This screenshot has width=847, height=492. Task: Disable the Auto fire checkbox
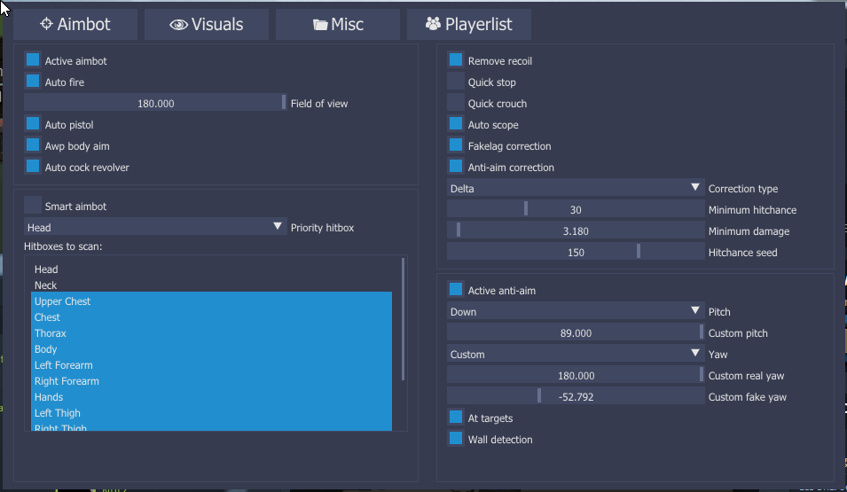[33, 82]
